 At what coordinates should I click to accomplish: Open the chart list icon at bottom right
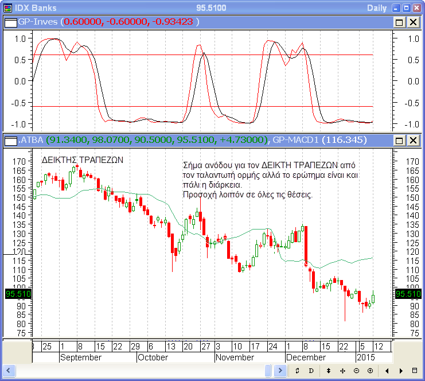415,371
